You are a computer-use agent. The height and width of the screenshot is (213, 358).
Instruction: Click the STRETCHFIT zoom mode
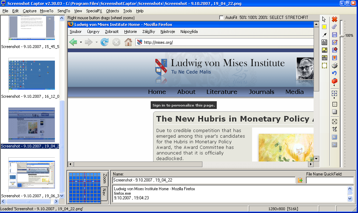[296, 18]
